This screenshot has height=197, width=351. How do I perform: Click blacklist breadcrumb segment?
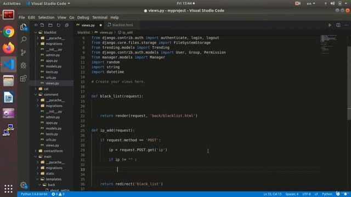tap(84, 33)
